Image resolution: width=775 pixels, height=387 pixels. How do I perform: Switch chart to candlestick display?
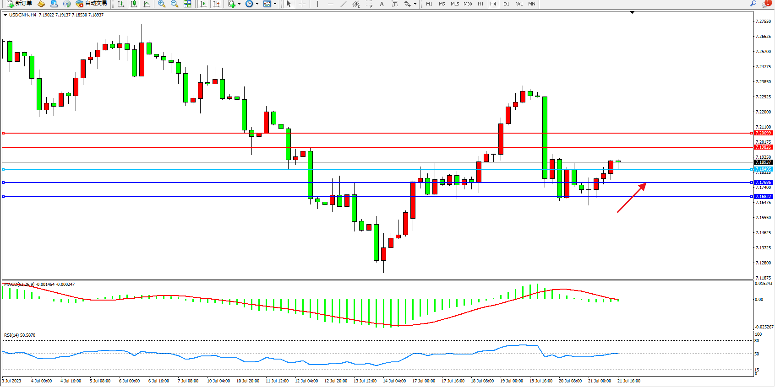coord(134,4)
